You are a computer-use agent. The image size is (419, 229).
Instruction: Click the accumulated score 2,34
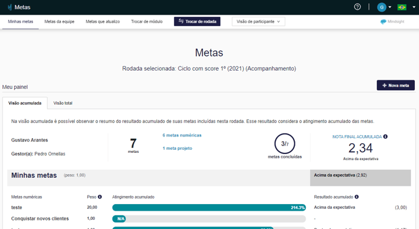click(x=361, y=148)
